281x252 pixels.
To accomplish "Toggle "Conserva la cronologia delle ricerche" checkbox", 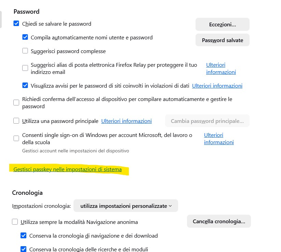I will click(24, 249).
